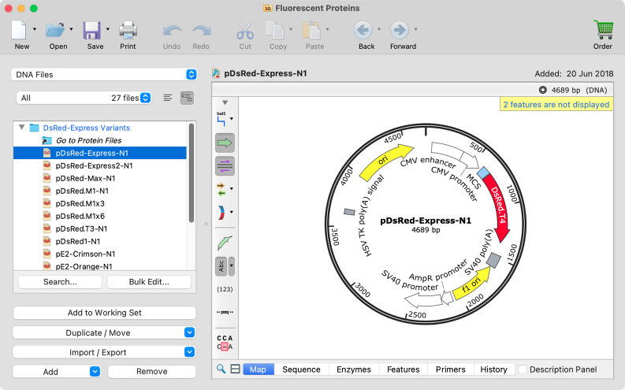Click the Print icon
This screenshot has width=625, height=390.
[128, 30]
